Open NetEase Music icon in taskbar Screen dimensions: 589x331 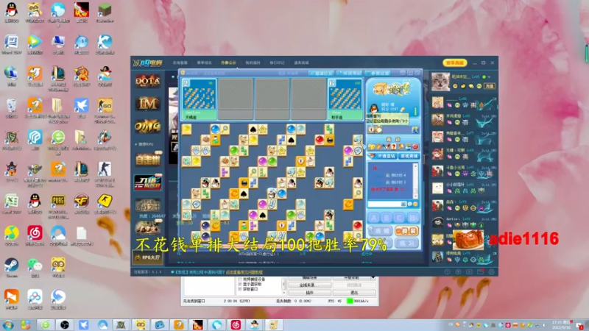click(236, 324)
